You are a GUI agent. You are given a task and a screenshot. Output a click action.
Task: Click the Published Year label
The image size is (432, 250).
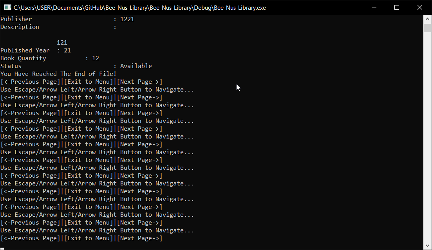coord(25,50)
